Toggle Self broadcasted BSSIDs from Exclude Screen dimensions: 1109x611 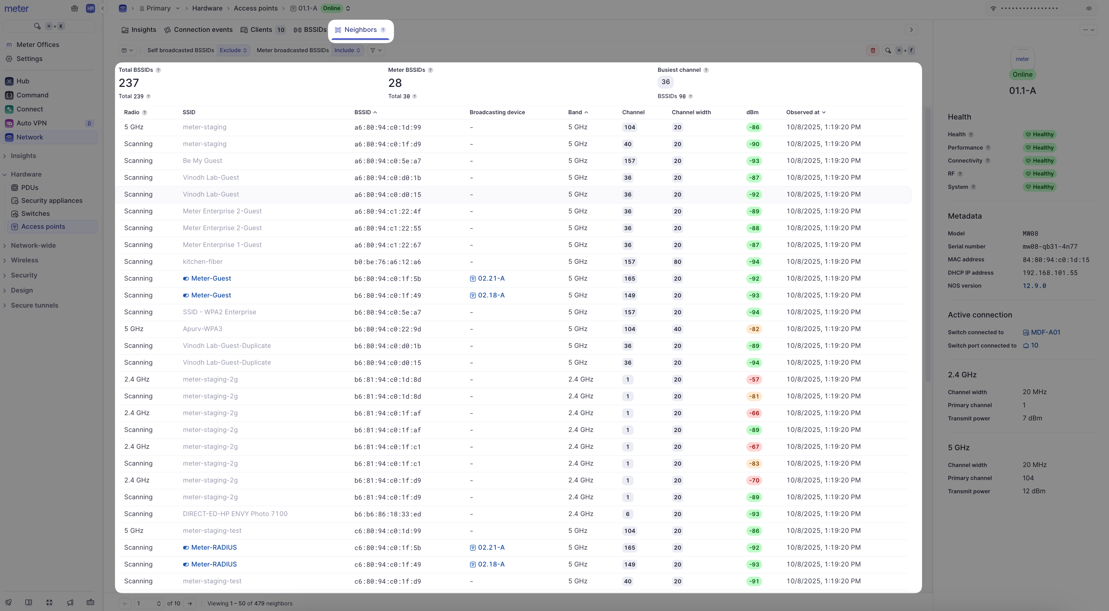click(x=233, y=50)
